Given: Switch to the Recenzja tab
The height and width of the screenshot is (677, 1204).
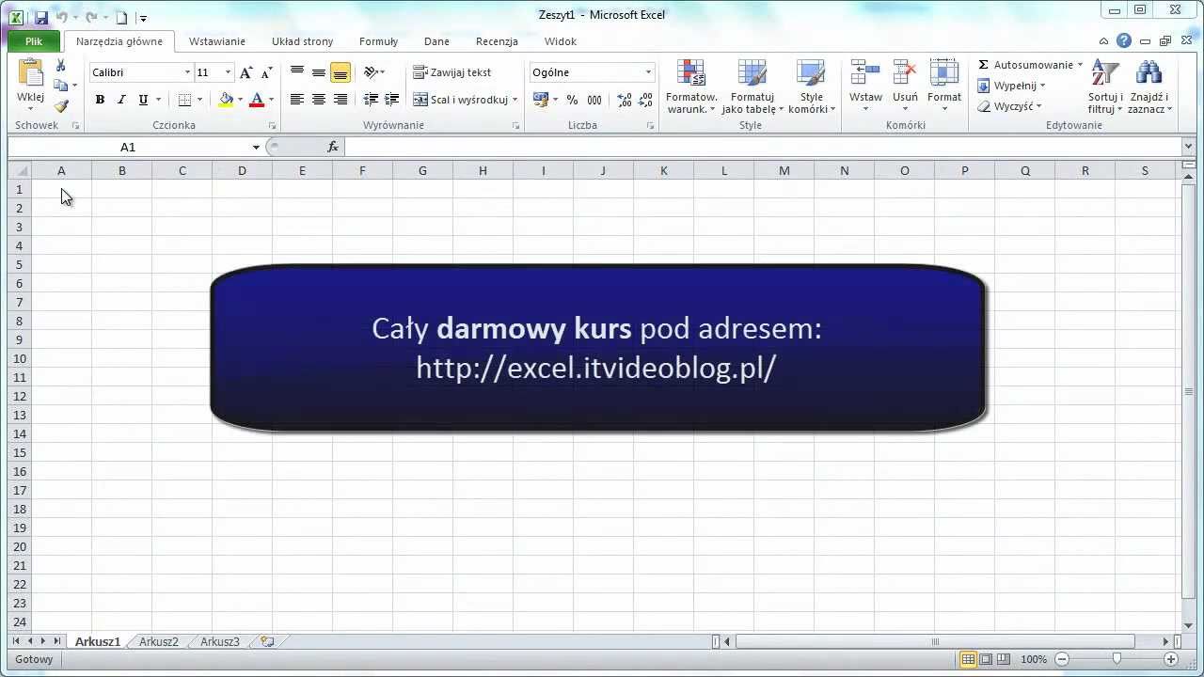Looking at the screenshot, I should (497, 41).
